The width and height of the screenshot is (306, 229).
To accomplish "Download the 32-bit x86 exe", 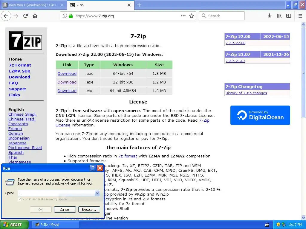I will tap(67, 82).
